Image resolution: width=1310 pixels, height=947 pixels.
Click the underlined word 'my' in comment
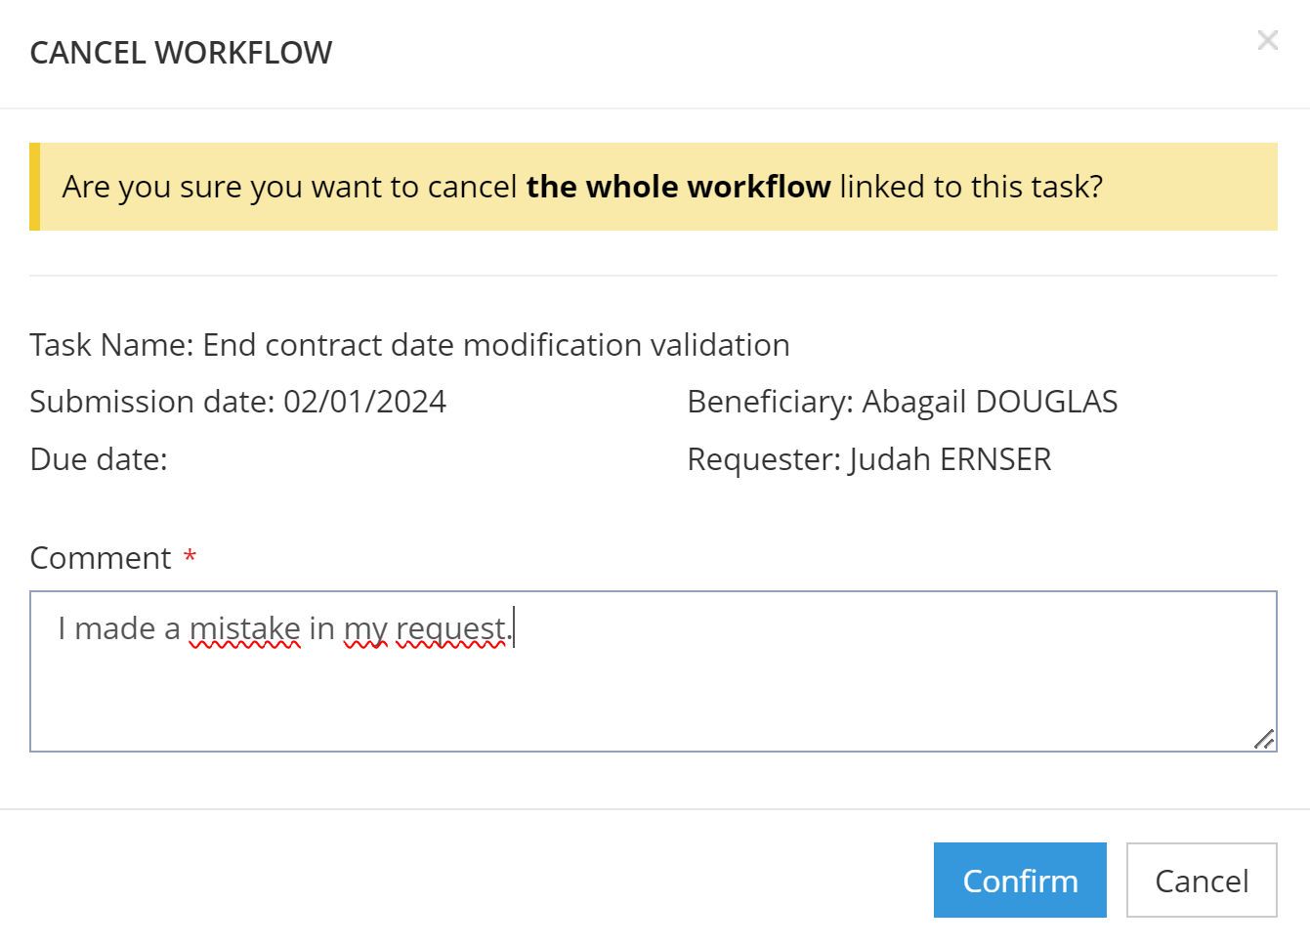pos(365,628)
